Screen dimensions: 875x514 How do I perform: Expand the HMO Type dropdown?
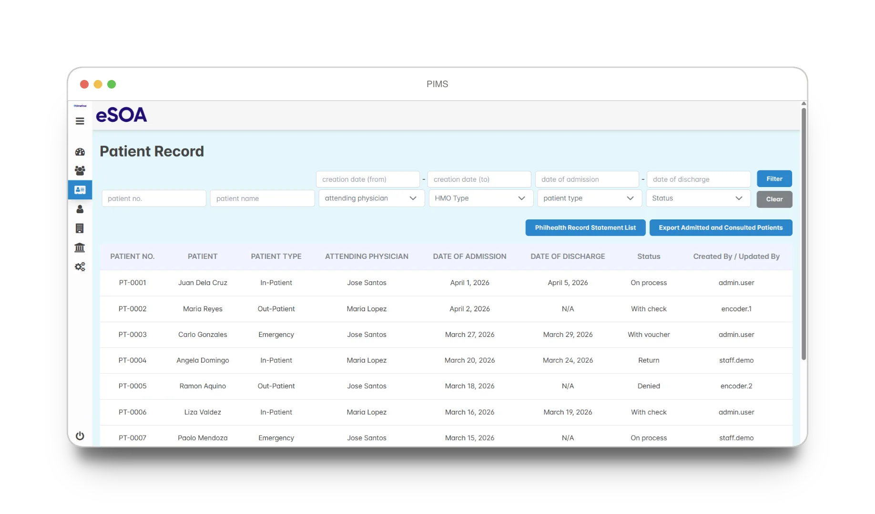pos(480,198)
